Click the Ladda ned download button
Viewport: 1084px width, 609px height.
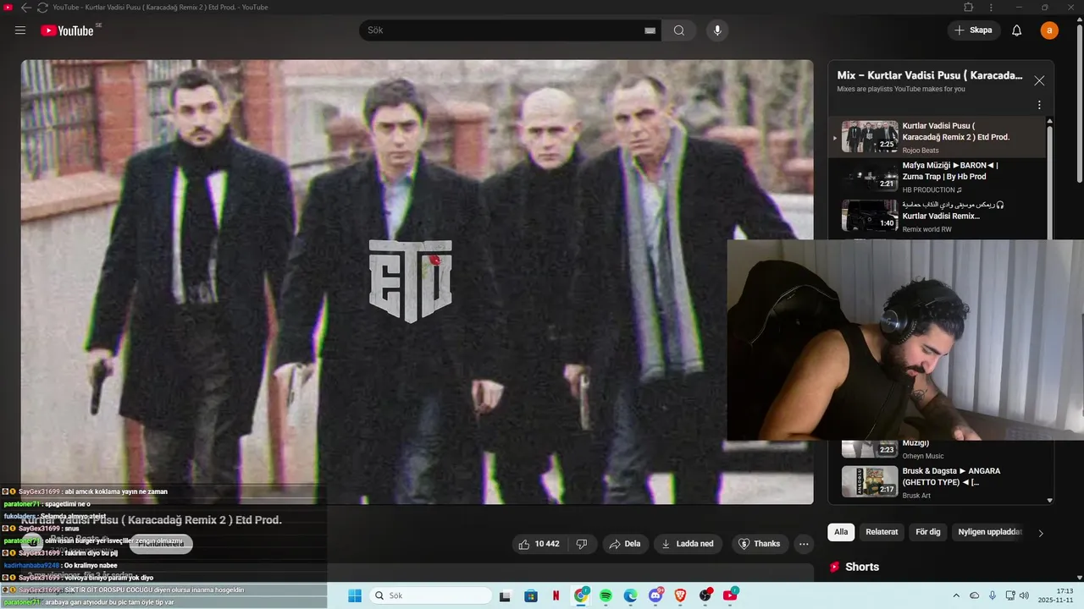pos(688,544)
